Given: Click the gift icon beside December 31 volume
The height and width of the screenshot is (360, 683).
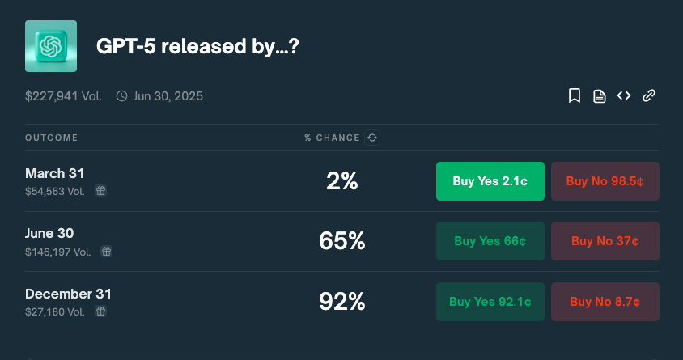Looking at the screenshot, I should click(100, 311).
